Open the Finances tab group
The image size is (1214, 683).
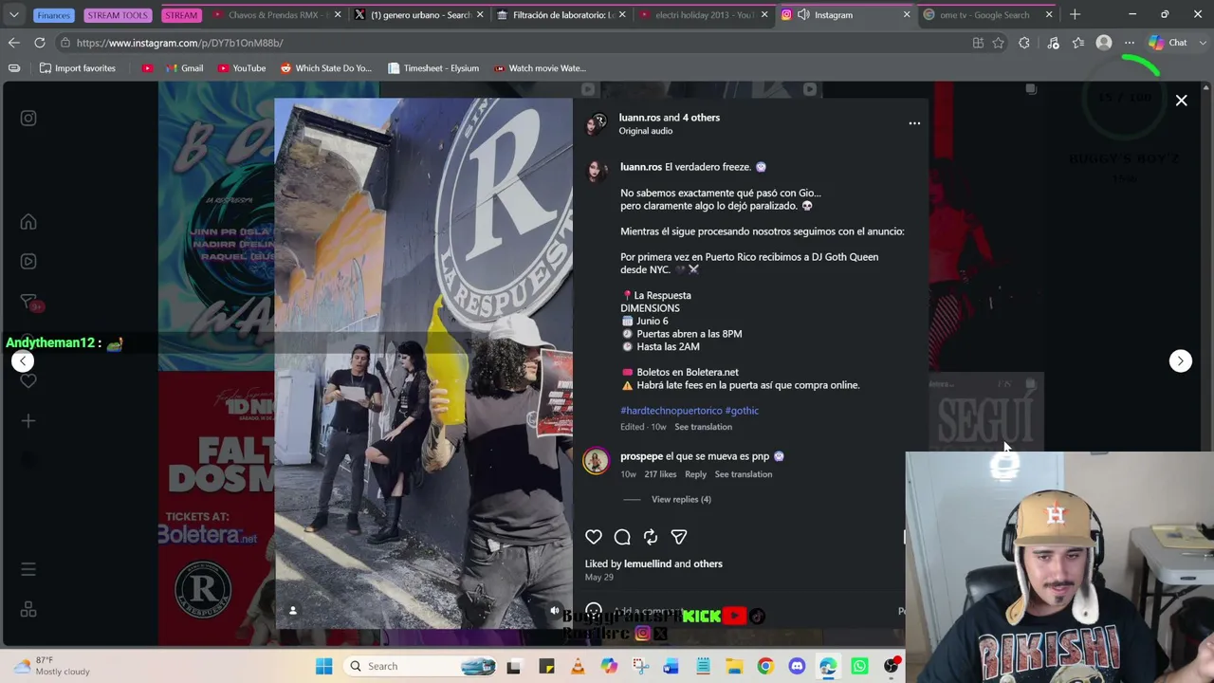(54, 15)
